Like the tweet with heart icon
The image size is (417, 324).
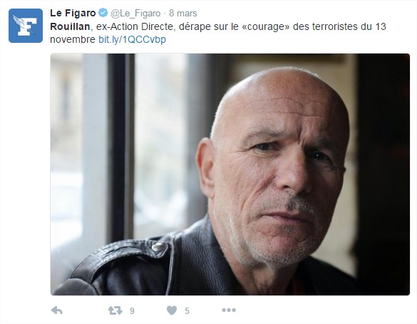(172, 310)
